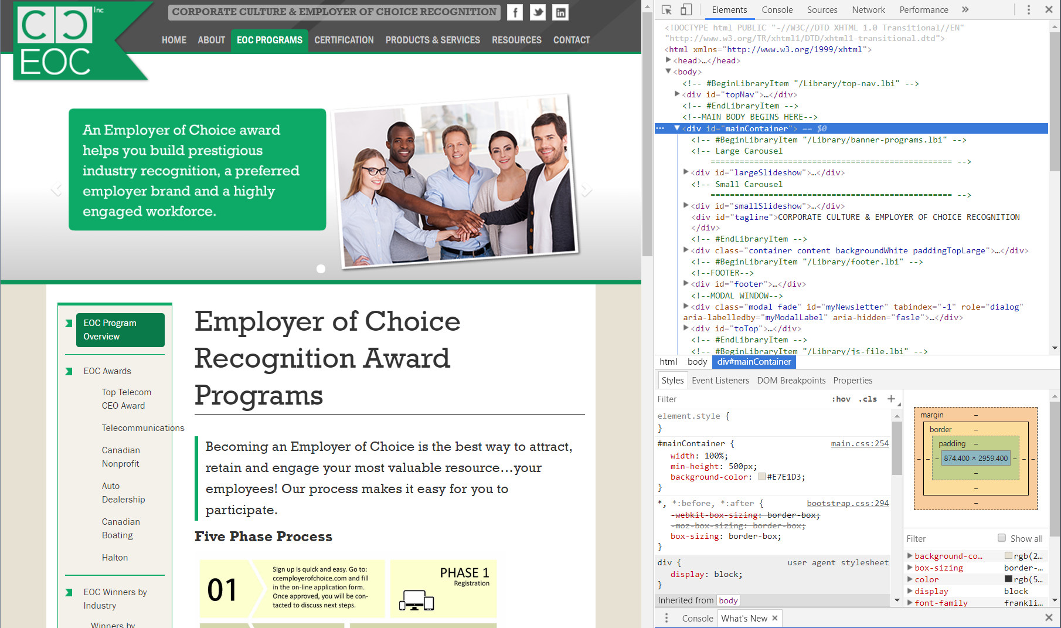
Task: Click the plus icon to add new style rule
Action: 892,399
